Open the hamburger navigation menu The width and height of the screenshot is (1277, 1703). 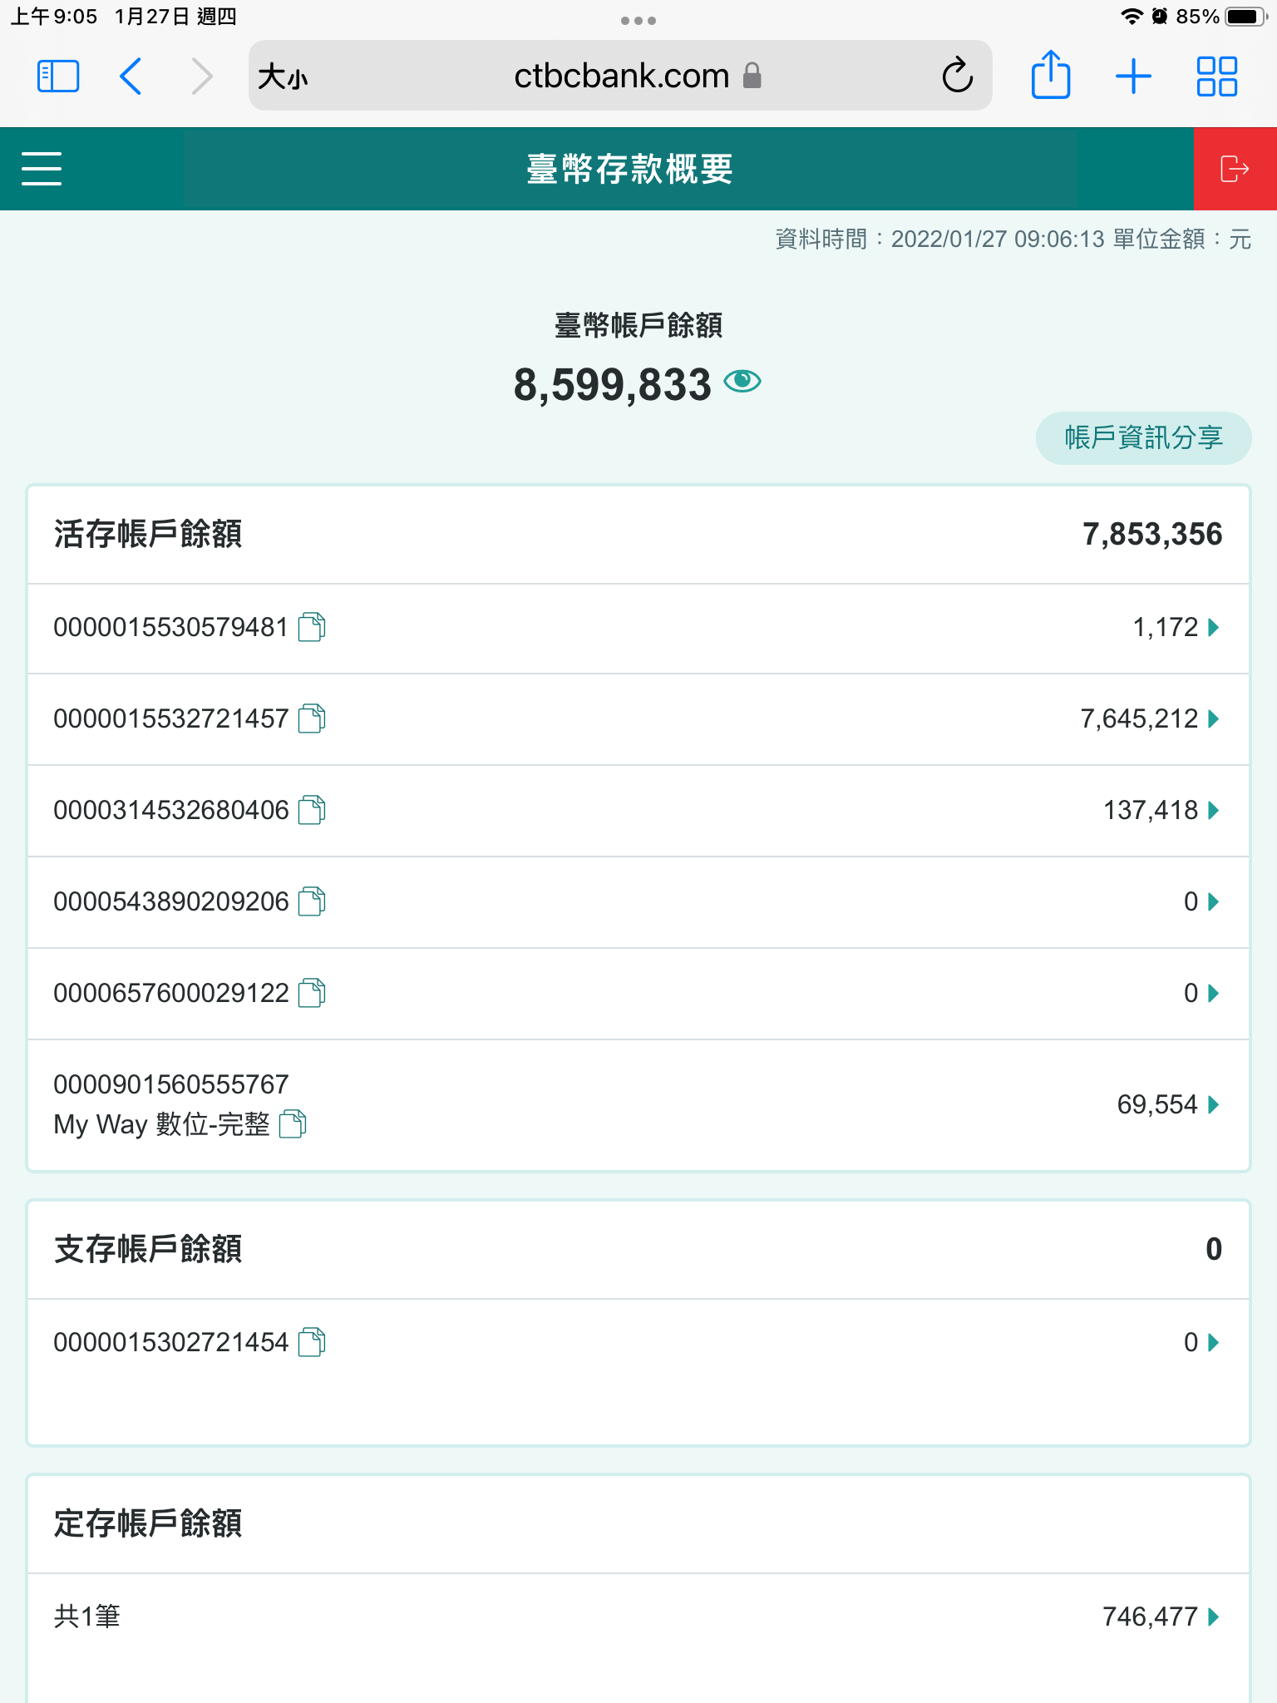[x=42, y=169]
